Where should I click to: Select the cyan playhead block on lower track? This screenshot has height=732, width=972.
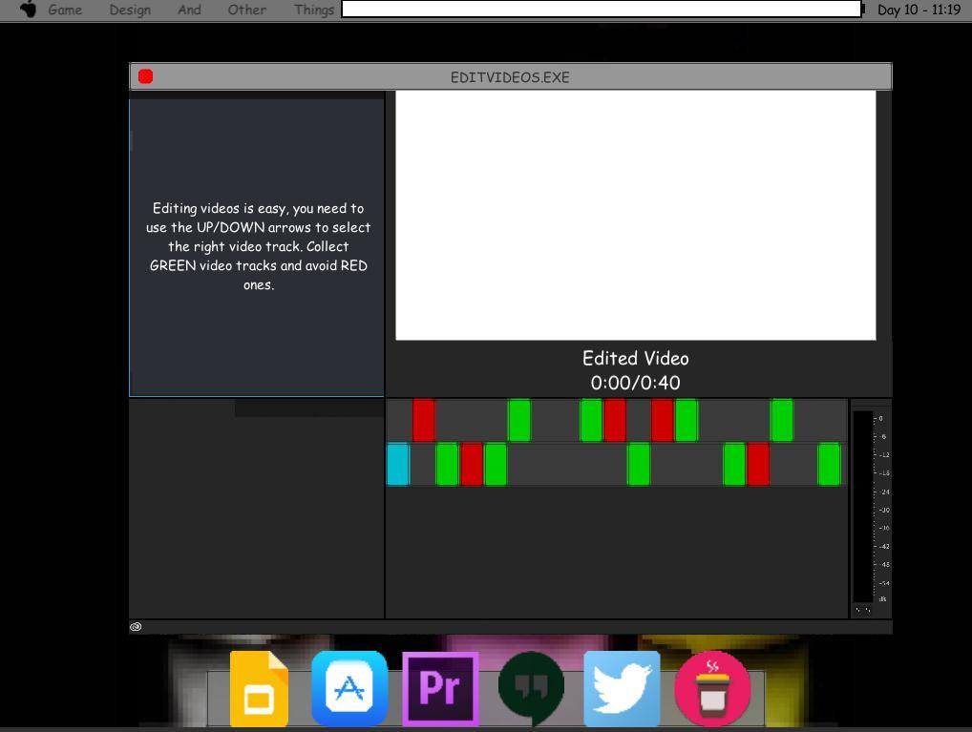398,464
